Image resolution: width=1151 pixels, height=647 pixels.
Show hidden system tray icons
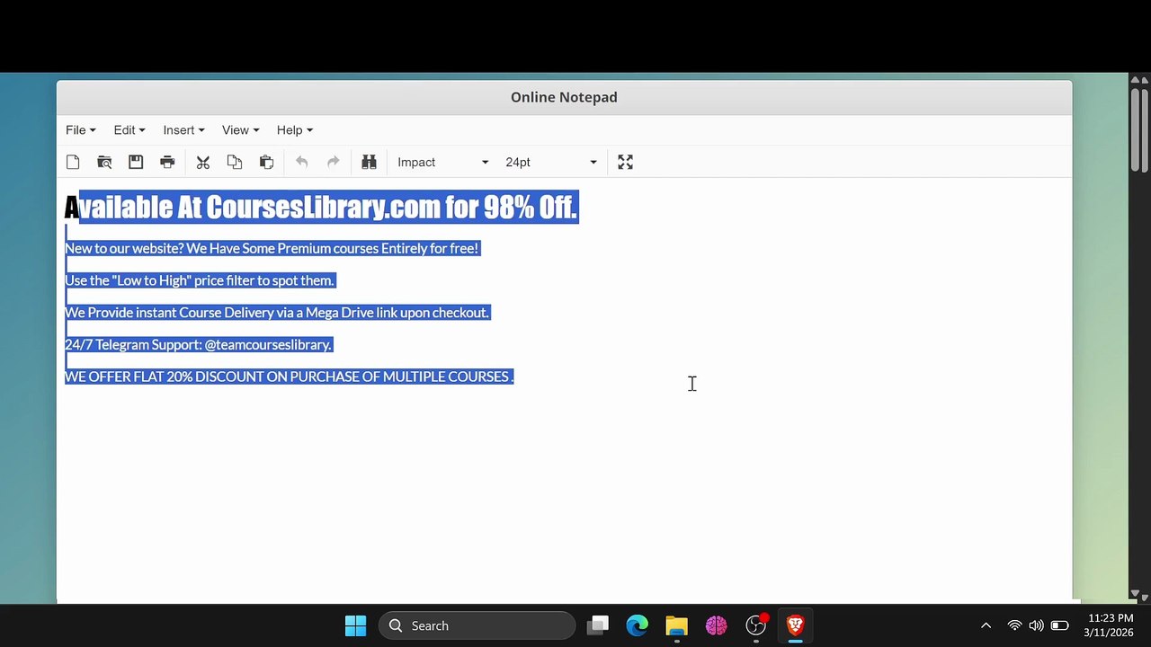986,625
